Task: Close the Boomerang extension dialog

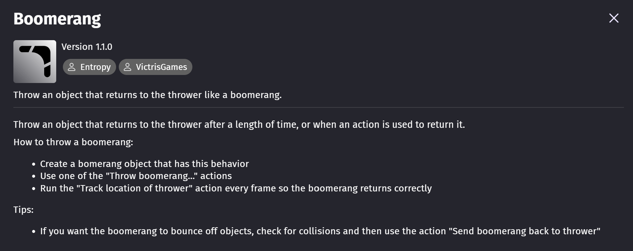Action: [x=614, y=18]
